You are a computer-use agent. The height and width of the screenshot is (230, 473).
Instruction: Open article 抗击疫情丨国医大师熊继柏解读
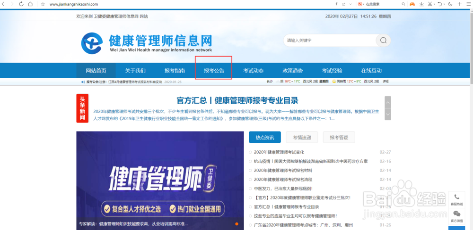(x=311, y=162)
